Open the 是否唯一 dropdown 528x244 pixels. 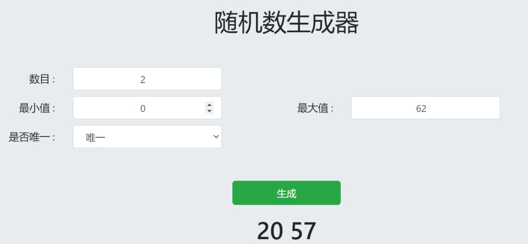(x=147, y=137)
